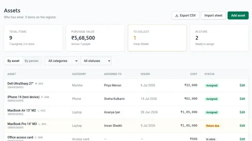Click Assigned badge in Ananya Iyer row
Screen dimensions: 252x141
click(x=212, y=112)
